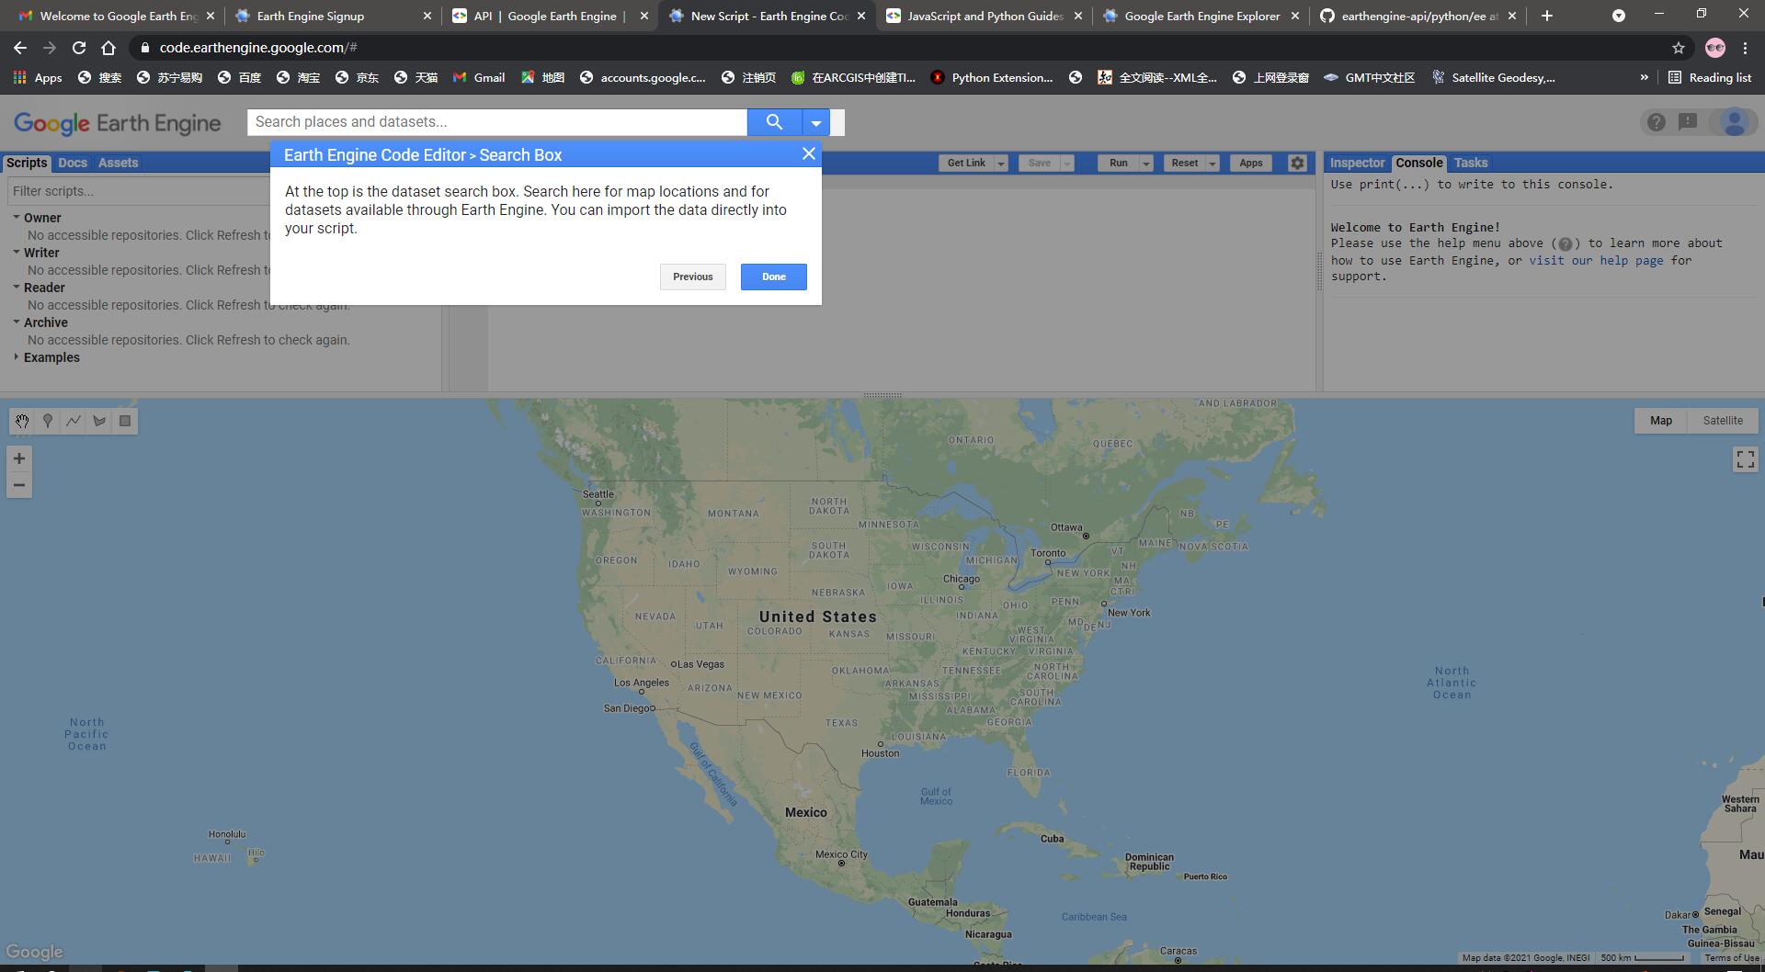Open Chrome three-dot menu

1745,48
